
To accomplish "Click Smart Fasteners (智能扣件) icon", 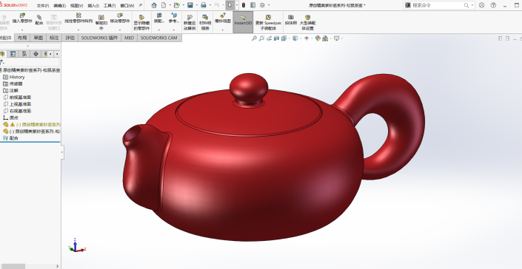I will click(101, 17).
